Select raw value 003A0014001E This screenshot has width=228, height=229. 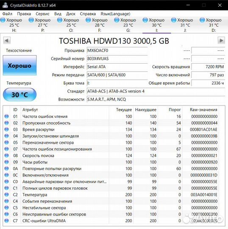click(x=204, y=195)
